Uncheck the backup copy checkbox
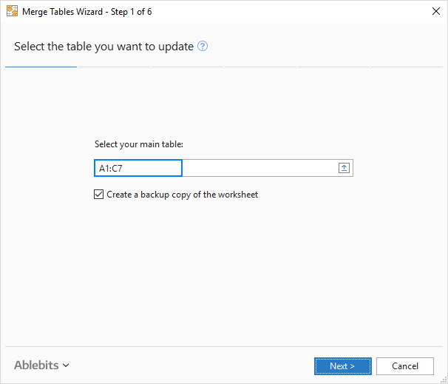The height and width of the screenshot is (384, 448). (99, 195)
